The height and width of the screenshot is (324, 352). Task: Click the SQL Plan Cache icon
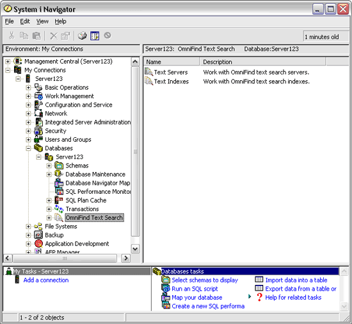(59, 200)
